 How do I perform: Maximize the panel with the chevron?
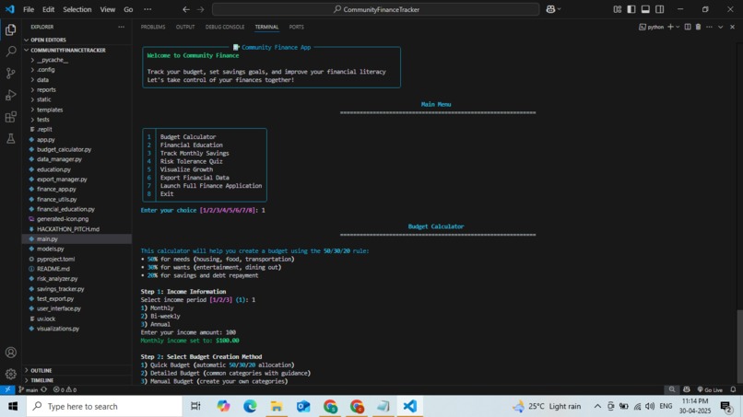(720, 27)
